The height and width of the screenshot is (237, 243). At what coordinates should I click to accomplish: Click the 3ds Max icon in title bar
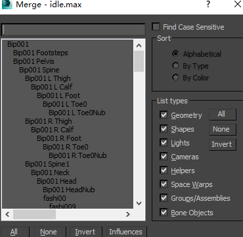[x=7, y=5]
